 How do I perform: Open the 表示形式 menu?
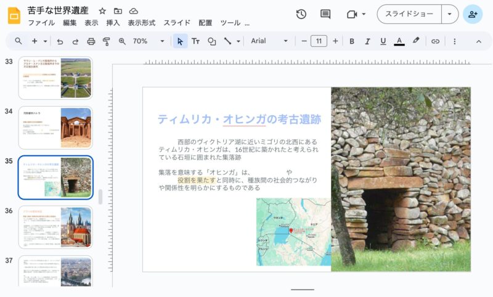coord(142,23)
